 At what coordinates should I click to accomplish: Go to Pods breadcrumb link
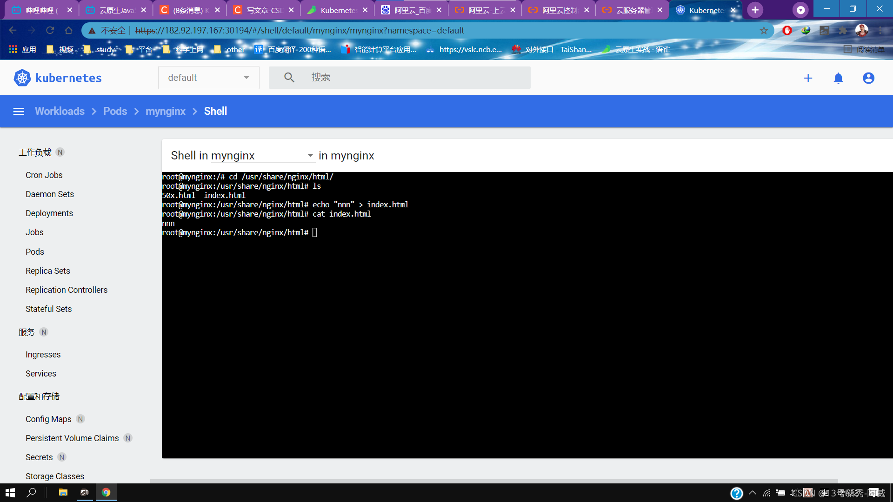(x=115, y=112)
